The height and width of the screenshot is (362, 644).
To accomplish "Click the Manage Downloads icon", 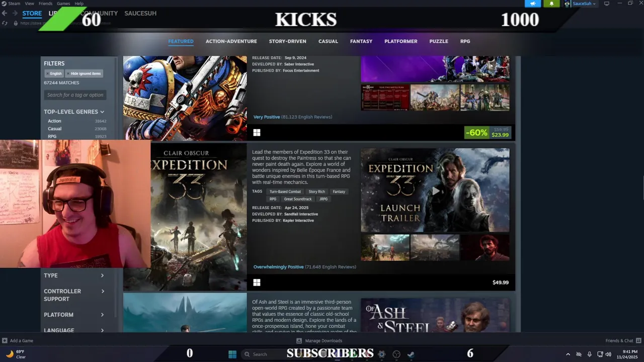I will point(299,340).
